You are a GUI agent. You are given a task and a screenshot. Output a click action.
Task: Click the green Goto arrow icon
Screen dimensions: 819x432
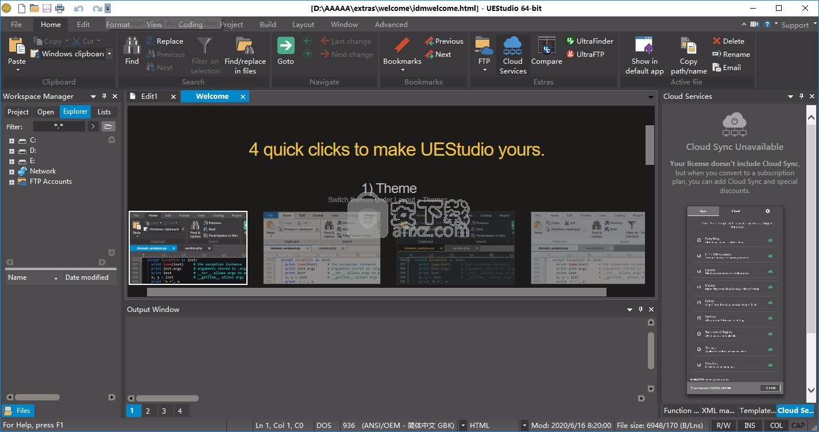click(x=285, y=45)
